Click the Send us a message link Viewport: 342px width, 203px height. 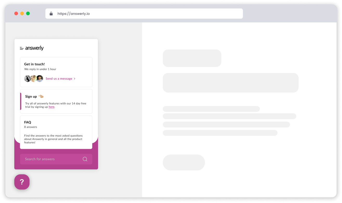(59, 78)
